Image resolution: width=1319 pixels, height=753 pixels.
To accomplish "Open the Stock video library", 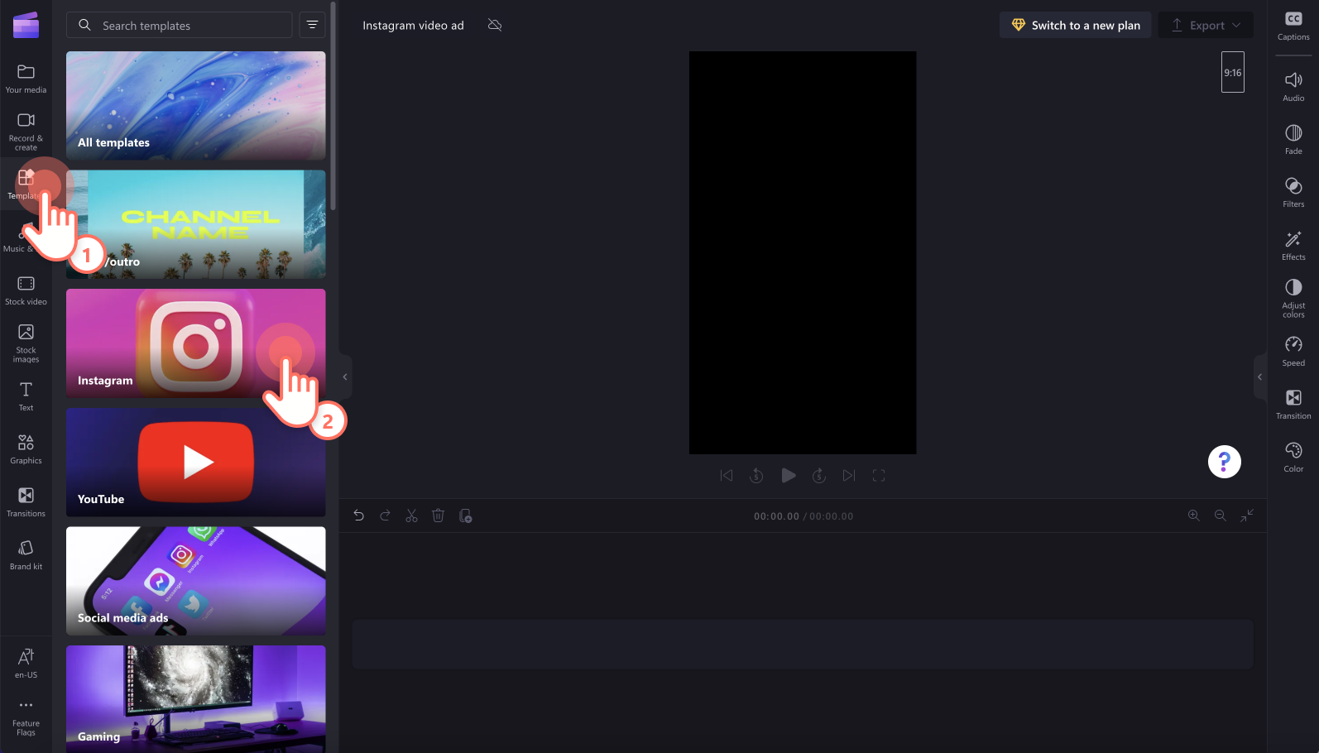I will pyautogui.click(x=26, y=291).
